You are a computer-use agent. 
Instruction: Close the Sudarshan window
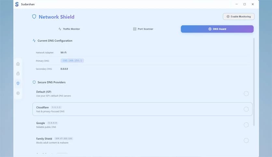pyautogui.click(x=253, y=4)
